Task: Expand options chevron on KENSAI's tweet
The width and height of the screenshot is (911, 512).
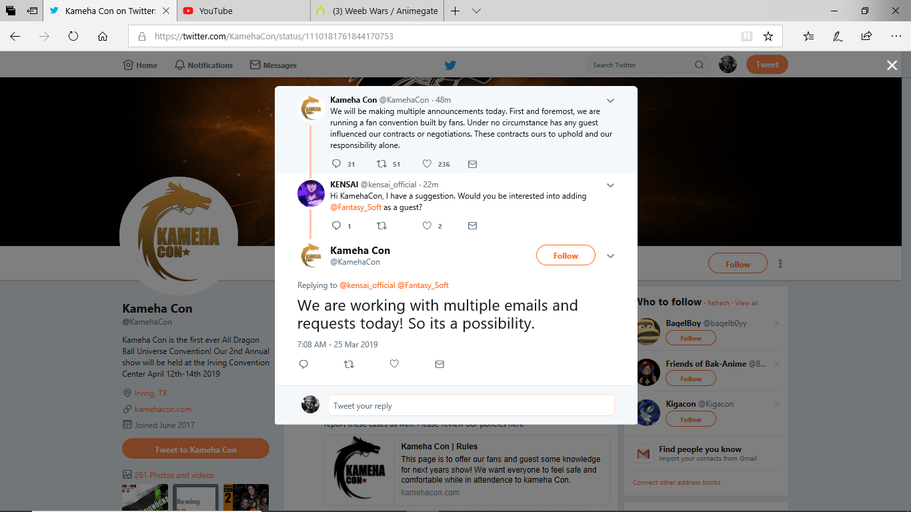Action: pyautogui.click(x=610, y=185)
